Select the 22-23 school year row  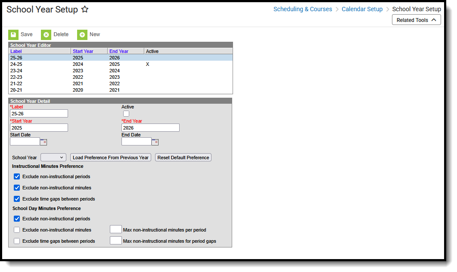[121, 77]
